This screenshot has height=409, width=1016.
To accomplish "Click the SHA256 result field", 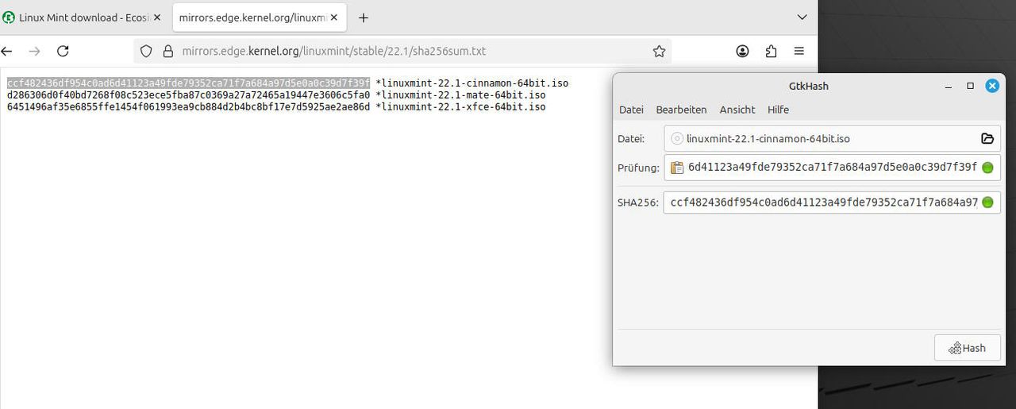I will [x=832, y=203].
